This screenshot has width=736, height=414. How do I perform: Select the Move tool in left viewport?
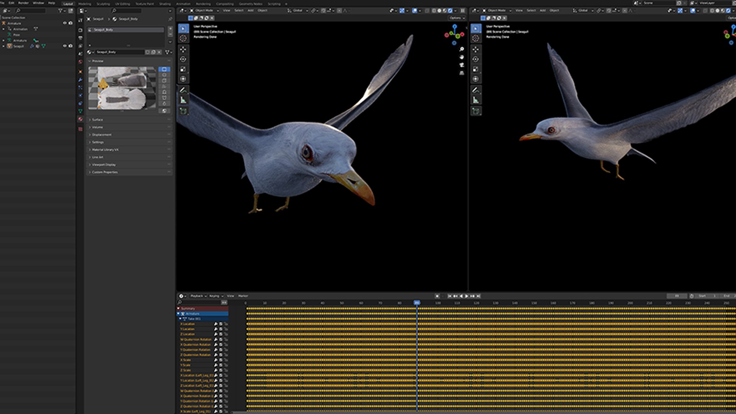tap(183, 49)
